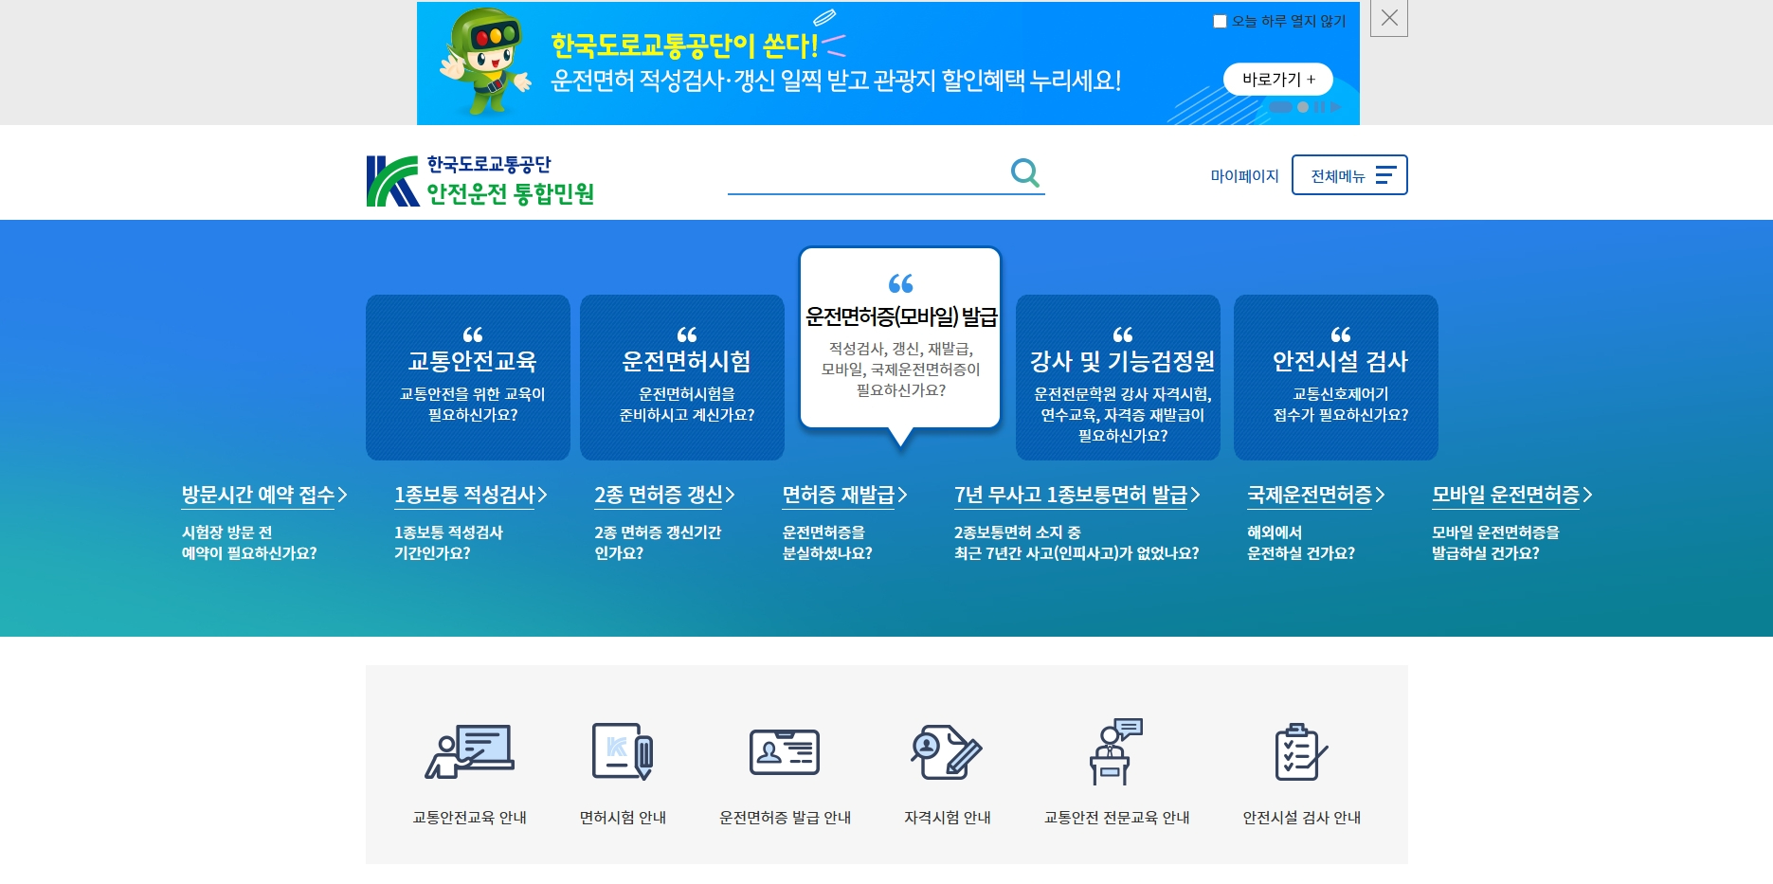Click the magnifier search icon
Screen dimensions: 1773x884
pos(1024,172)
